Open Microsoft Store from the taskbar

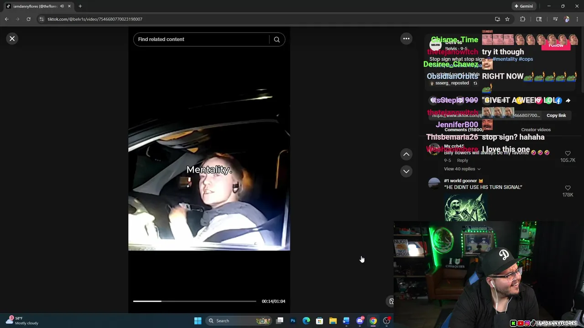[319, 321]
